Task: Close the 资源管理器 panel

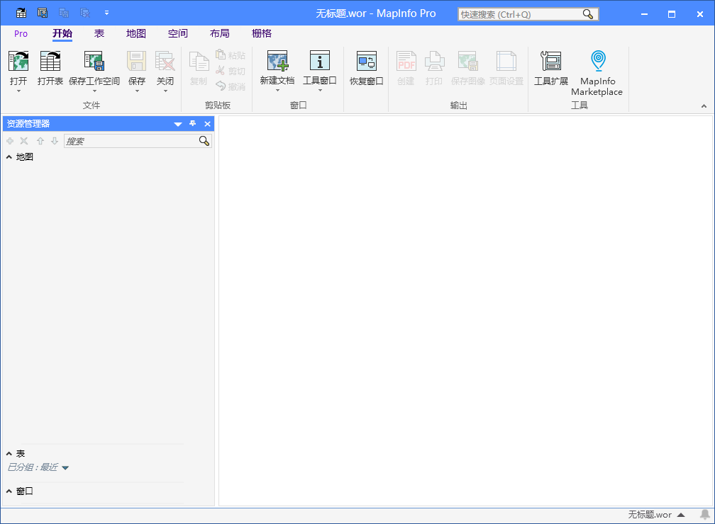Action: 207,124
